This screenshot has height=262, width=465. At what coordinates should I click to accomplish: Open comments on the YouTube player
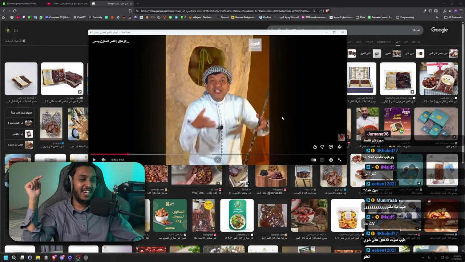[331, 147]
